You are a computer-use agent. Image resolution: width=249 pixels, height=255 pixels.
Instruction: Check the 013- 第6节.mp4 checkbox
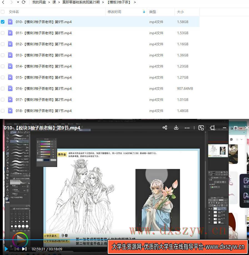coord(2,55)
